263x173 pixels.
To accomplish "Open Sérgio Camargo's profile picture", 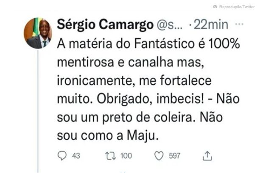I will click(x=38, y=33).
